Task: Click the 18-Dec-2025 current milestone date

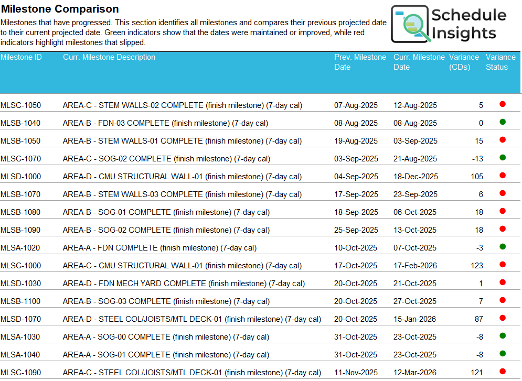Action: pyautogui.click(x=416, y=177)
